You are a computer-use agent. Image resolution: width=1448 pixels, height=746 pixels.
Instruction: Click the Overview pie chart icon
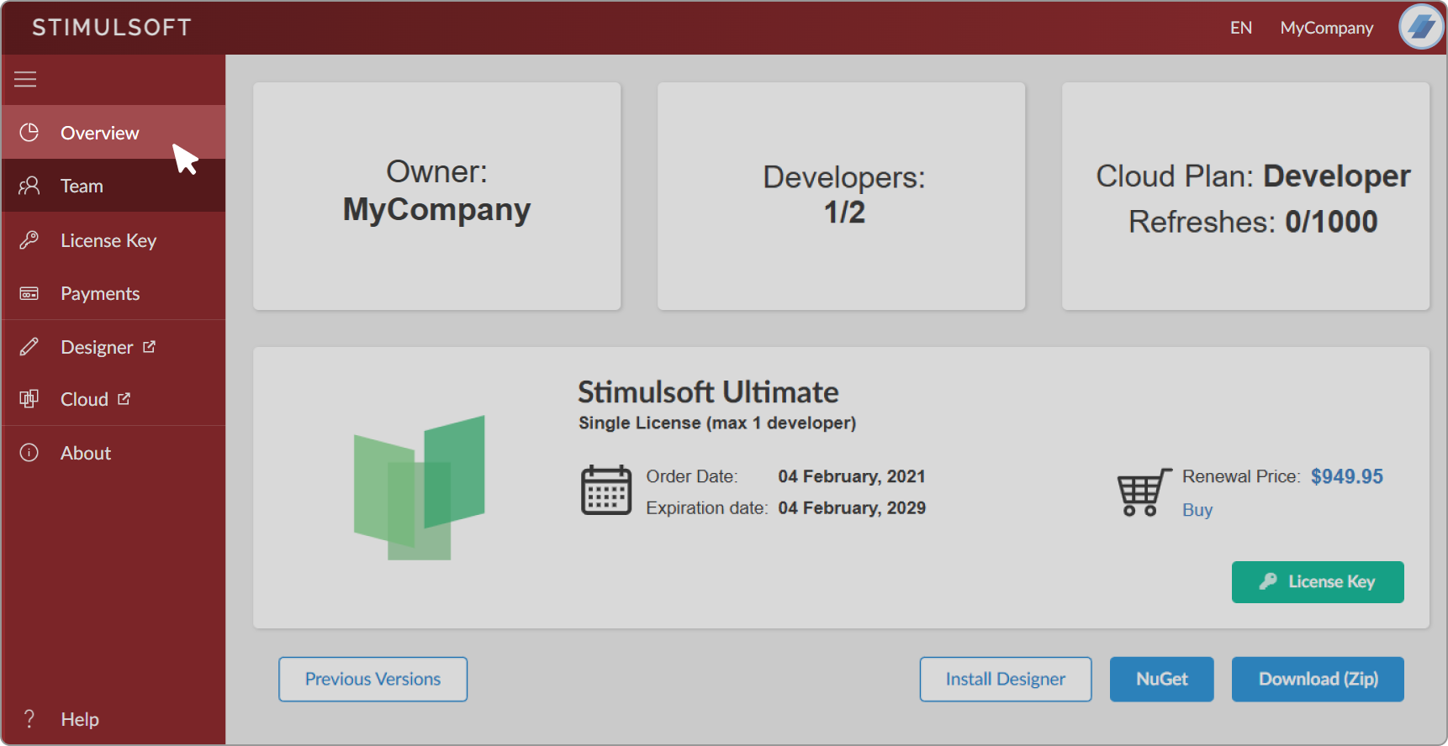[x=29, y=132]
